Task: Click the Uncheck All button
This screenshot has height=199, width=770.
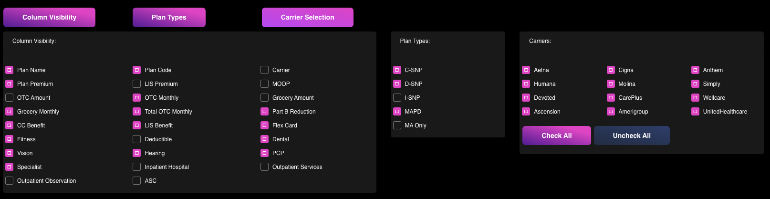Action: pos(632,136)
